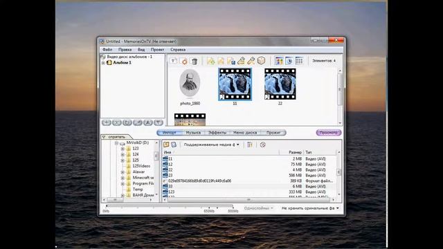Click the round circular icon in file browser toolbar
The image size is (443, 249).
263,145
